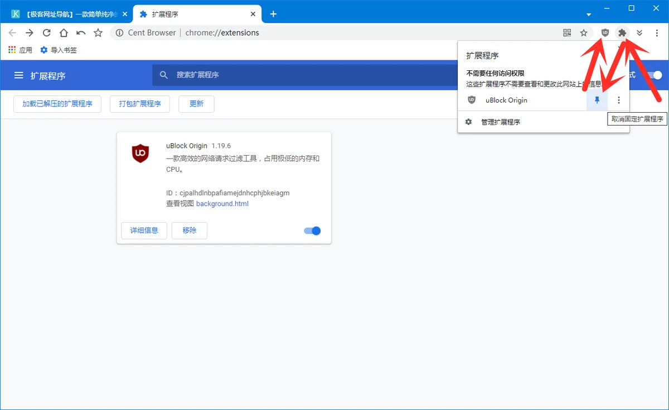Image resolution: width=669 pixels, height=410 pixels.
Task: Open the 应用 apps shortcut
Action: [20, 50]
